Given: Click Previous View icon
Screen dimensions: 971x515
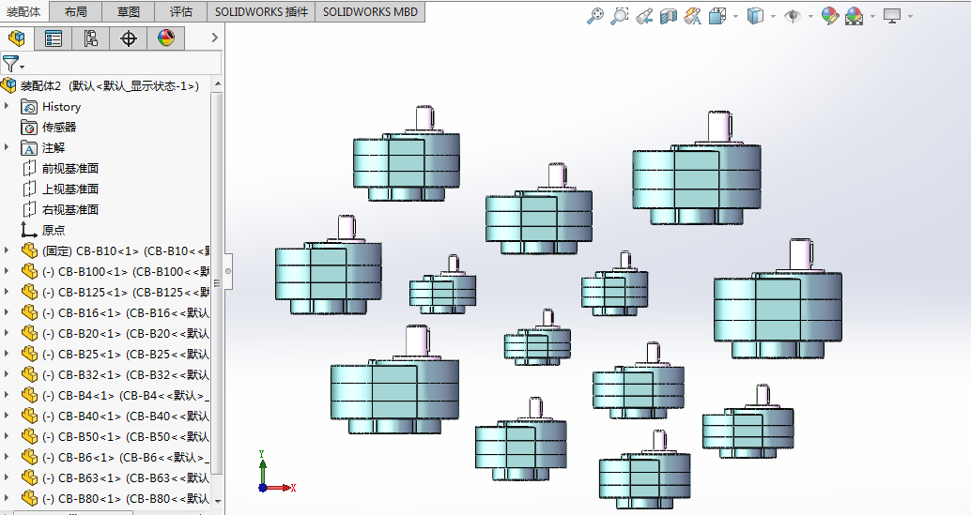Looking at the screenshot, I should click(644, 16).
